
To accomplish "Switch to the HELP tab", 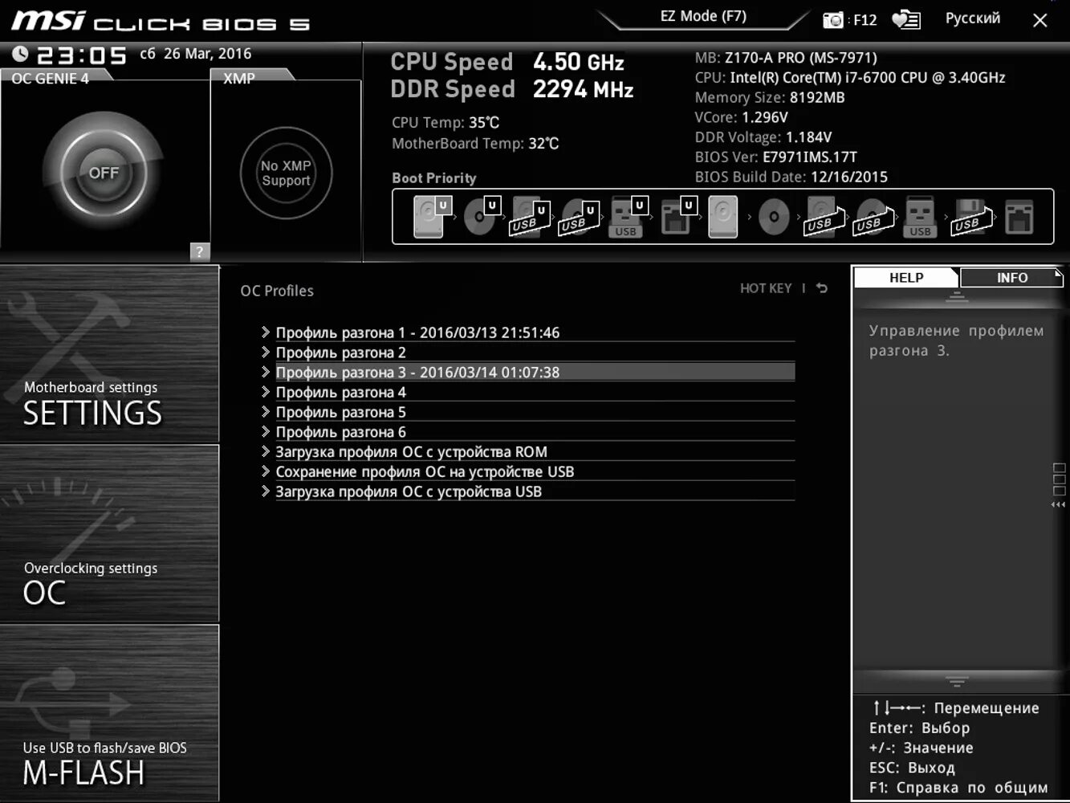I will tap(906, 277).
